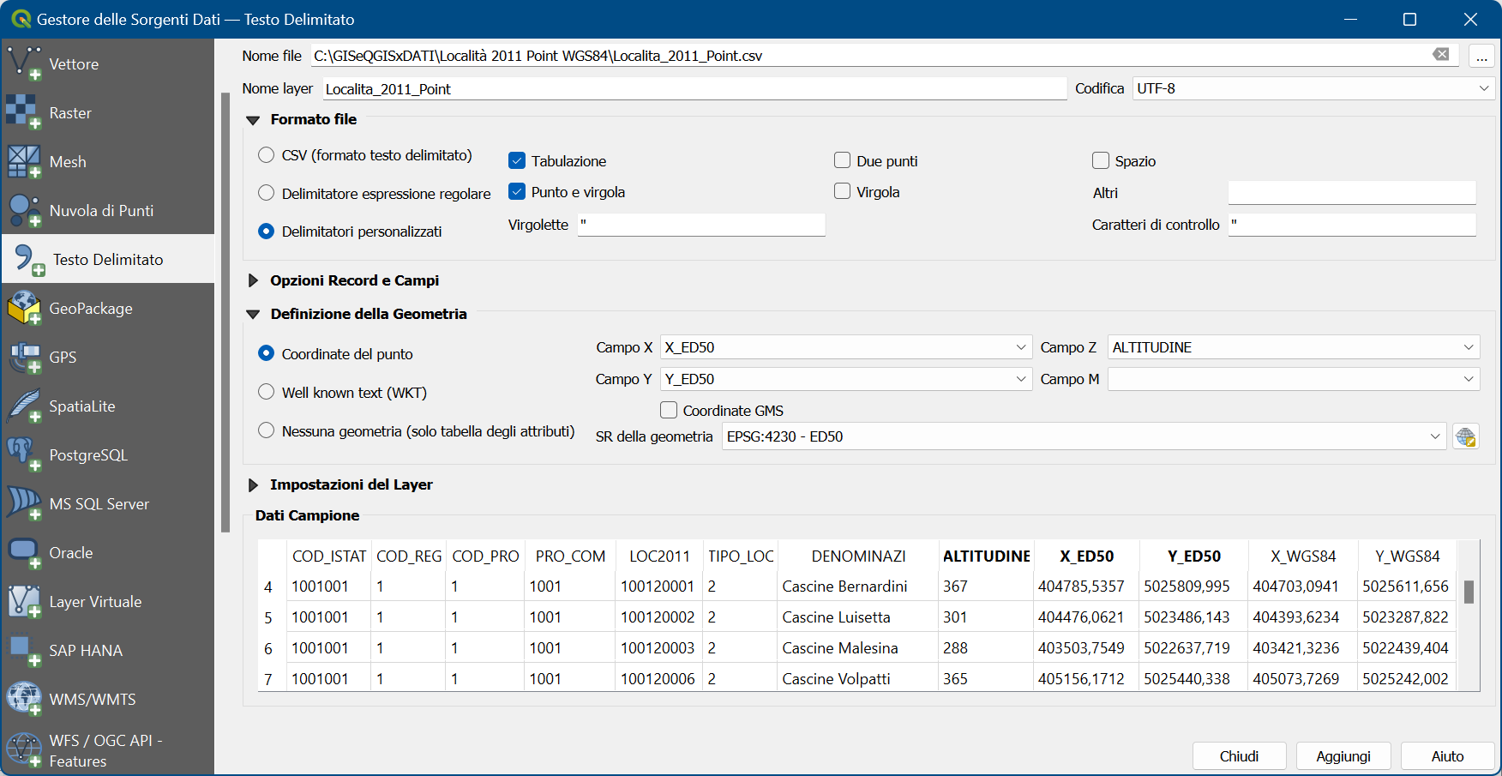
Task: Enable the Virgola checkbox
Action: point(843,191)
